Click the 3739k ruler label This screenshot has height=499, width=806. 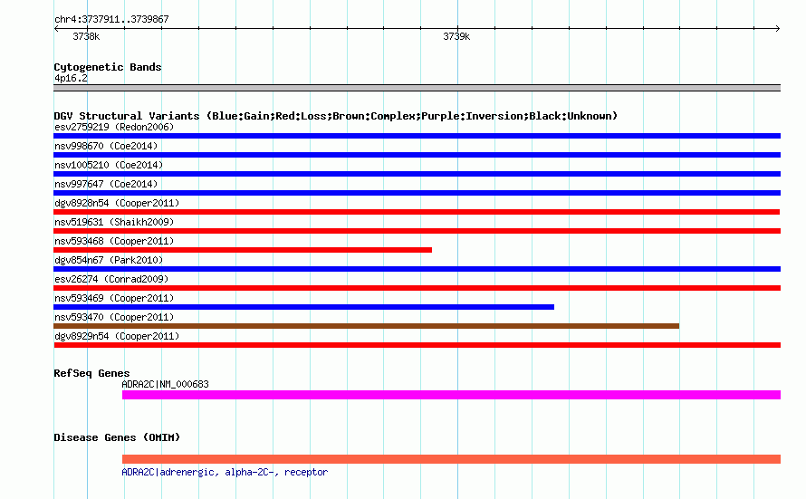[x=456, y=36]
